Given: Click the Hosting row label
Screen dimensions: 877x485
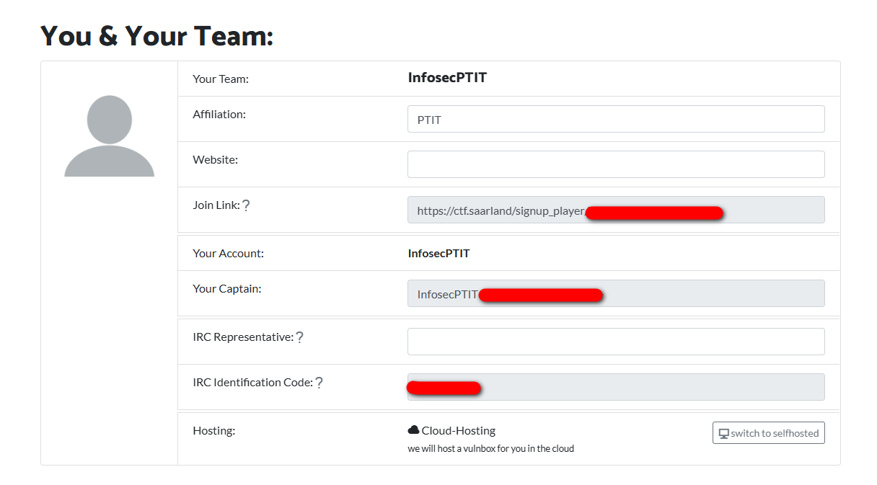Looking at the screenshot, I should 213,431.
